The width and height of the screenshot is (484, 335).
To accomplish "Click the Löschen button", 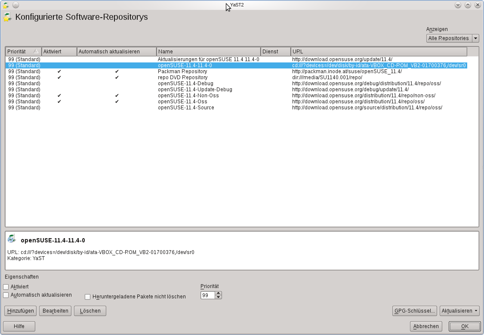I will point(90,311).
